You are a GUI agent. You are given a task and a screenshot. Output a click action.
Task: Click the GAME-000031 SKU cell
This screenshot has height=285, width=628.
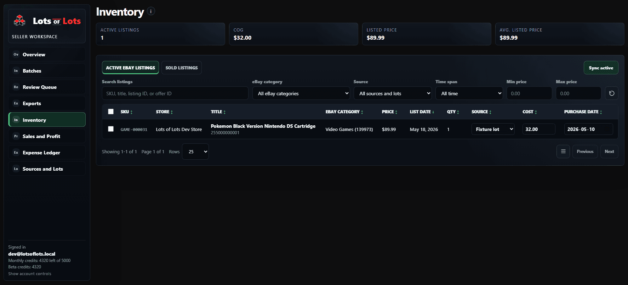134,130
